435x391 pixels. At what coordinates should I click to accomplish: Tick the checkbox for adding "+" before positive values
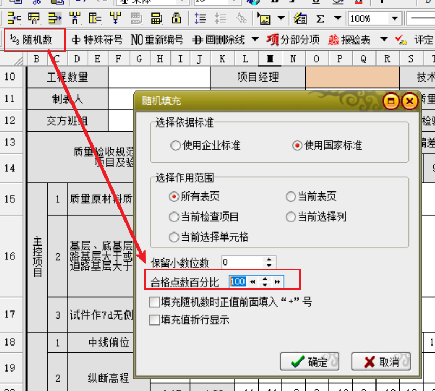point(155,302)
